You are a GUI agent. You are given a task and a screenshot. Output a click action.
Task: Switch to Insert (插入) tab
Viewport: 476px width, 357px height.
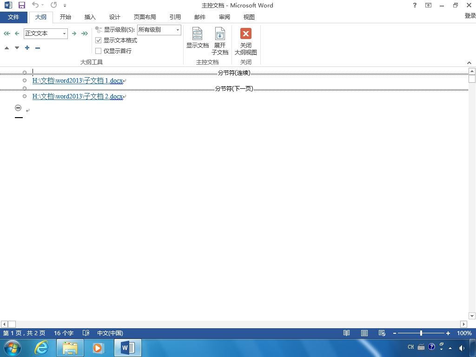[x=90, y=17]
